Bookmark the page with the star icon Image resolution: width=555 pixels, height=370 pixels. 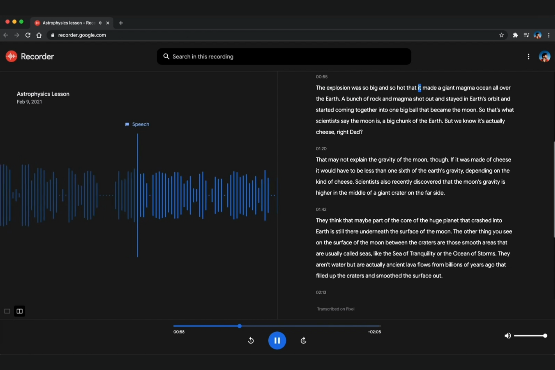[501, 35]
